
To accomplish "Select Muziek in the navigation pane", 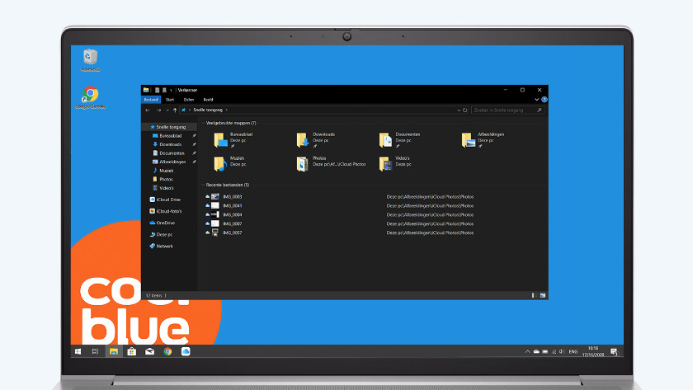I will [166, 171].
